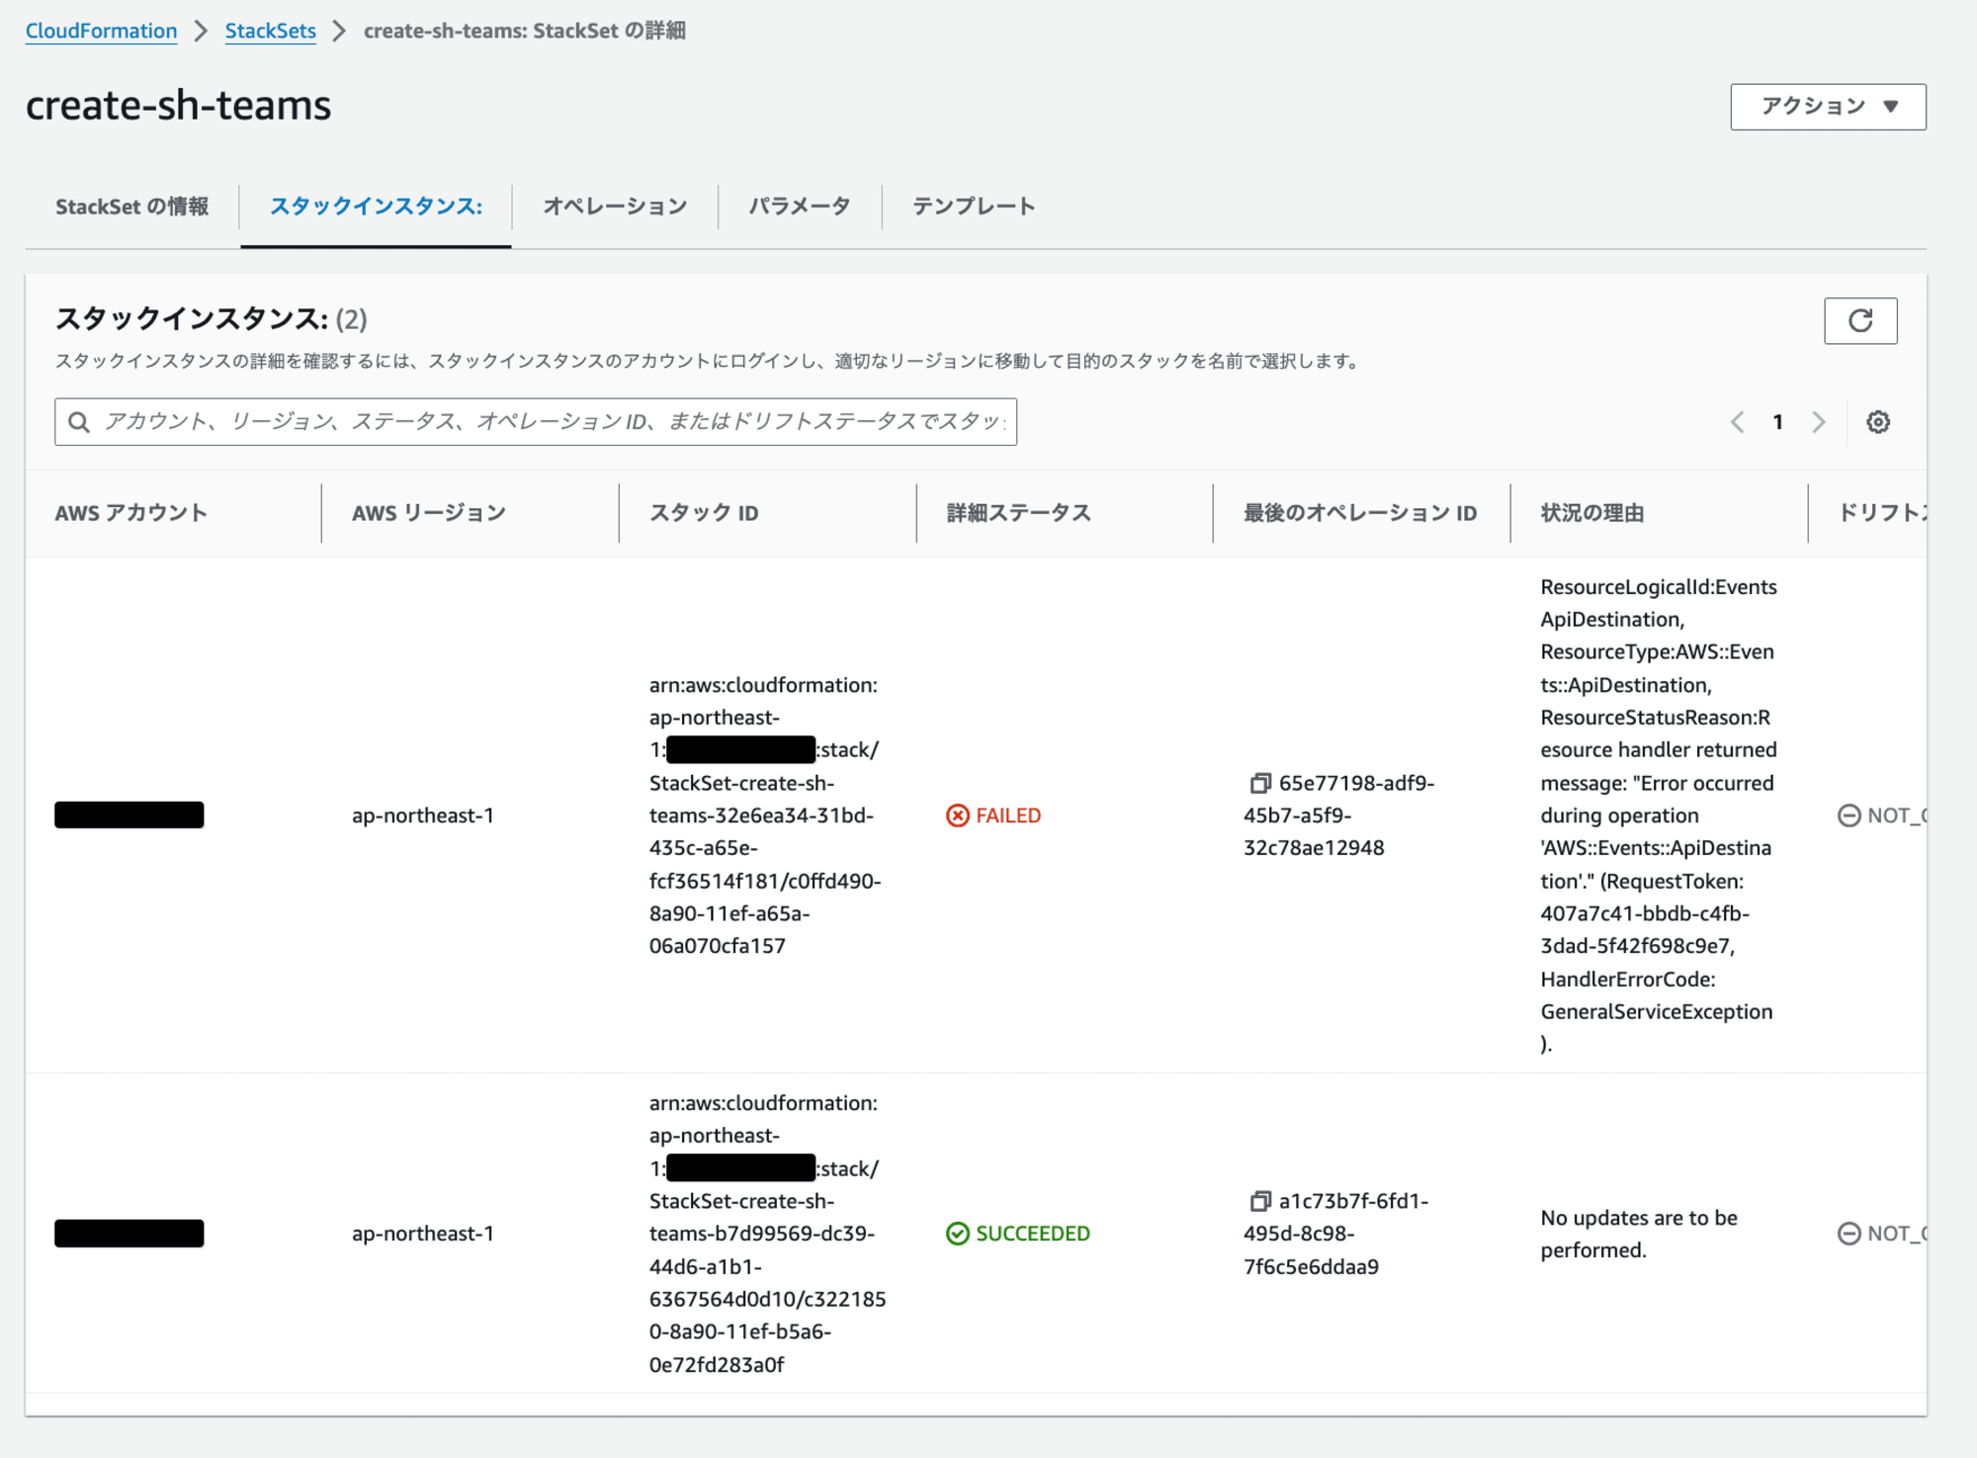Click operation ID text a1c73b7f-6fd1-495d-8c98-7f6c5e6ddaa9
Screen dimensions: 1977x1458
pyautogui.click(x=1336, y=1234)
